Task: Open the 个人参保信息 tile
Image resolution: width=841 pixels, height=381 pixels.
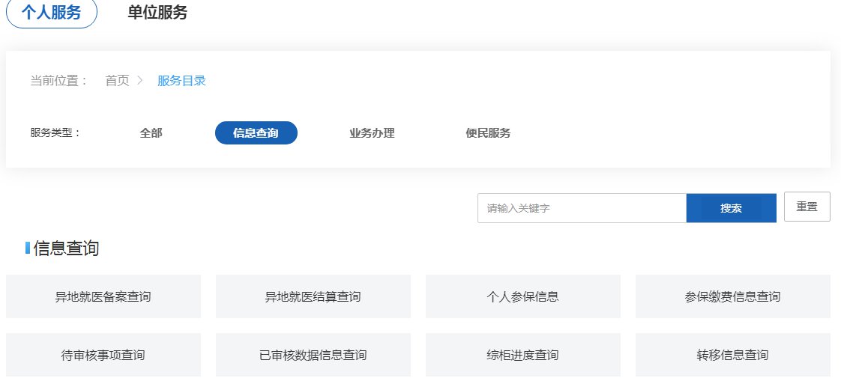Action: (x=523, y=296)
